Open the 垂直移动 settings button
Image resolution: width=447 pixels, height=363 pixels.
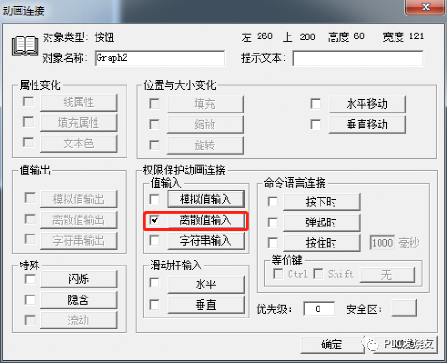(x=367, y=125)
